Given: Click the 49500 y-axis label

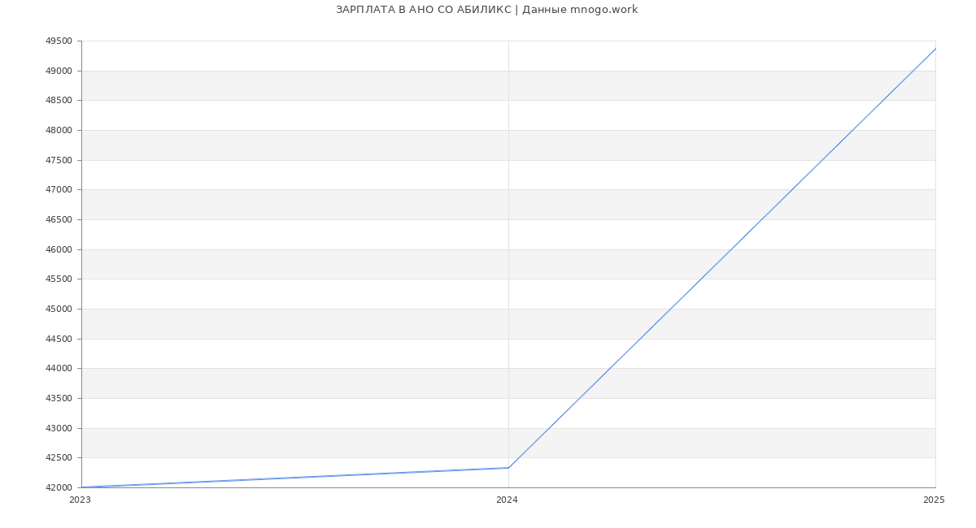Looking at the screenshot, I should [59, 41].
